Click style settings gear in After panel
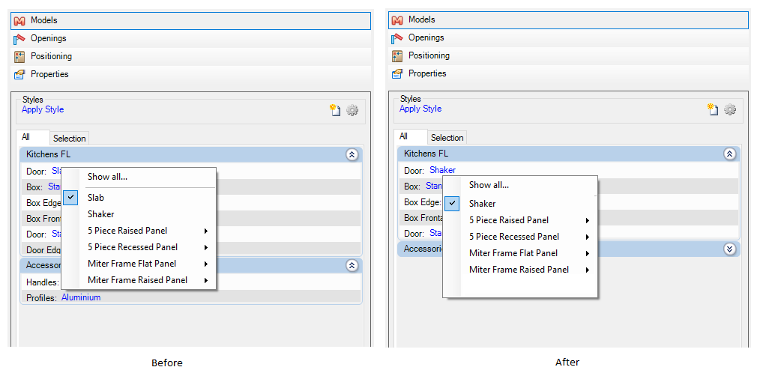760x382 pixels. coord(730,109)
